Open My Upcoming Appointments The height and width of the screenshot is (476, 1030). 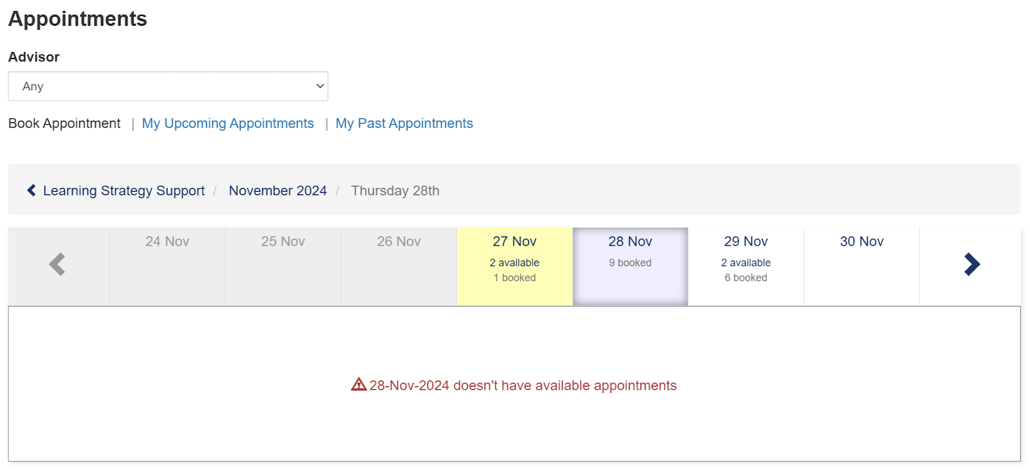click(x=228, y=124)
